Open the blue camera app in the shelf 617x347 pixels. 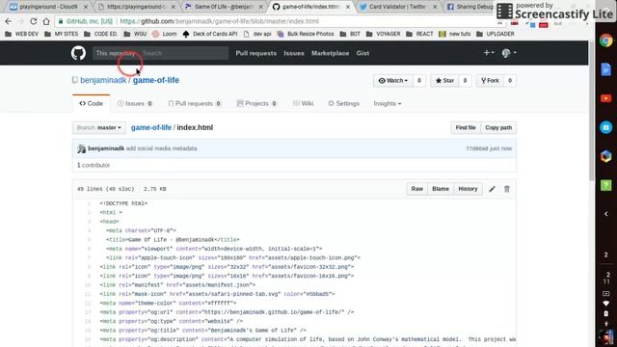[606, 127]
